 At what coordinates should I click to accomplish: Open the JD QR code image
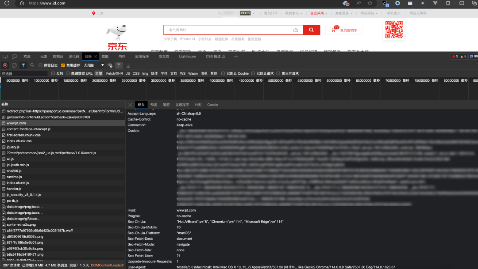pos(394,30)
